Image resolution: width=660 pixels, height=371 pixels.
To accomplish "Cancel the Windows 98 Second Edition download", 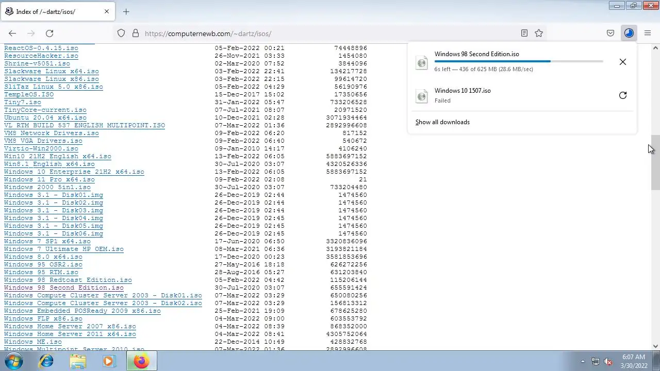I will click(x=623, y=62).
